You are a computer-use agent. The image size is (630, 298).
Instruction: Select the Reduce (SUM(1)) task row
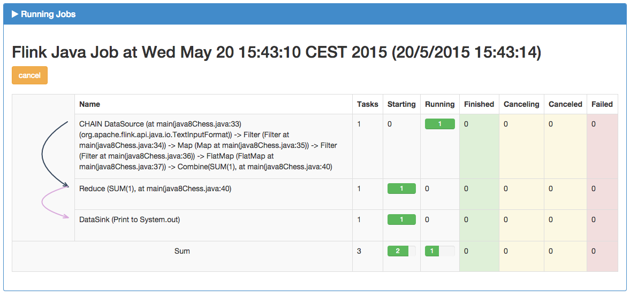pyautogui.click(x=155, y=189)
